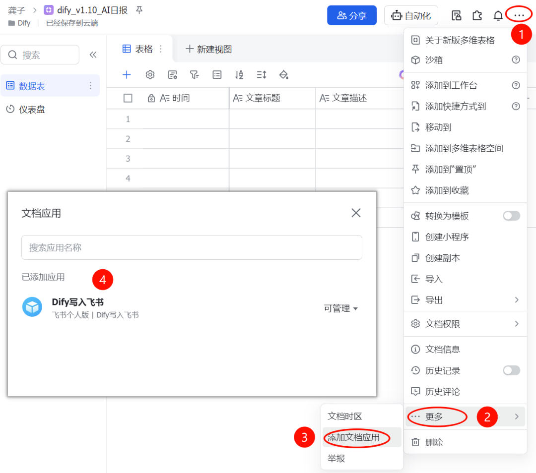Open the 可管理 permission dropdown
The width and height of the screenshot is (536, 473).
pyautogui.click(x=341, y=308)
